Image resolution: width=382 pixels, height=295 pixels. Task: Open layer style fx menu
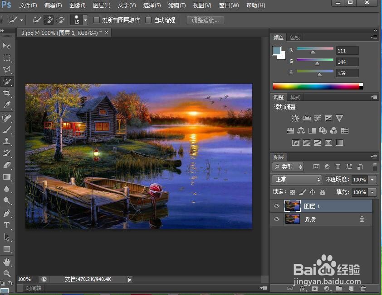click(x=303, y=288)
